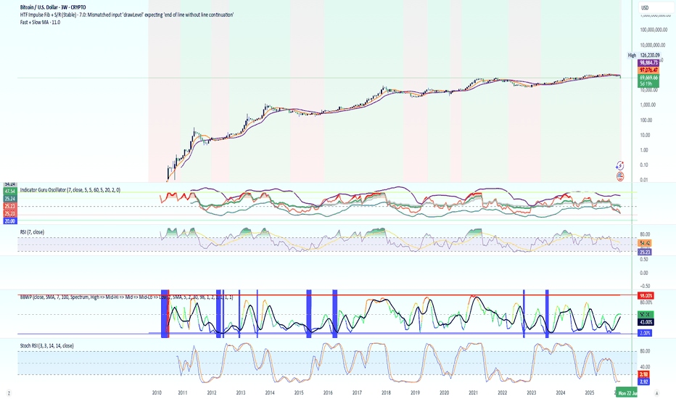The image size is (676, 399).
Task: Toggle auto scale with the A icon
Action: (656, 393)
